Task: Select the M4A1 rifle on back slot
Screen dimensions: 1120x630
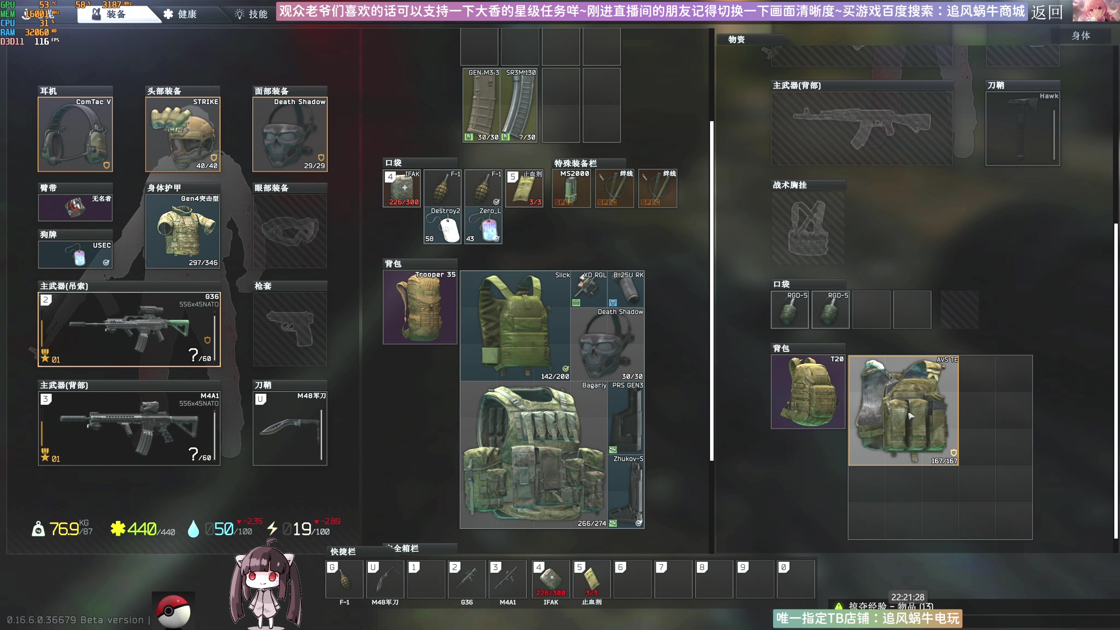Action: tap(129, 428)
